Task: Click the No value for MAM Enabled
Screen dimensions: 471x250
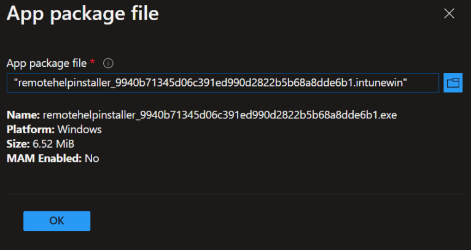Action: 92,159
